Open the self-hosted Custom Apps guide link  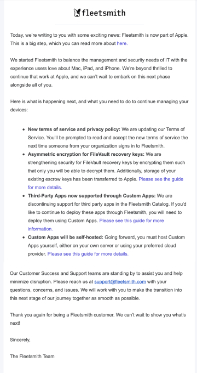[x=88, y=254]
